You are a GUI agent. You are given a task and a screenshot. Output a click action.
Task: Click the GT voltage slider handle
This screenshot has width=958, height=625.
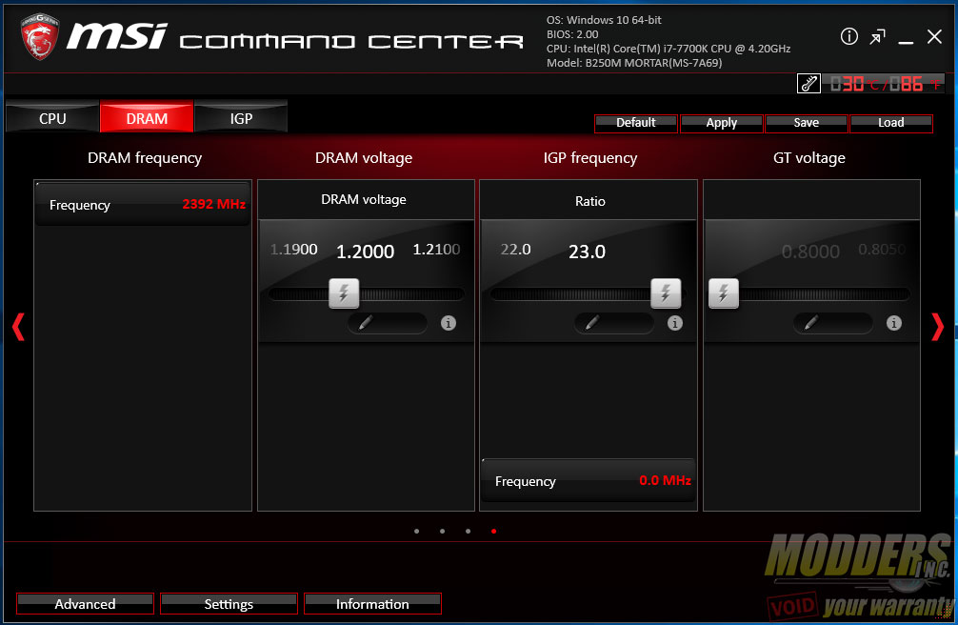724,293
